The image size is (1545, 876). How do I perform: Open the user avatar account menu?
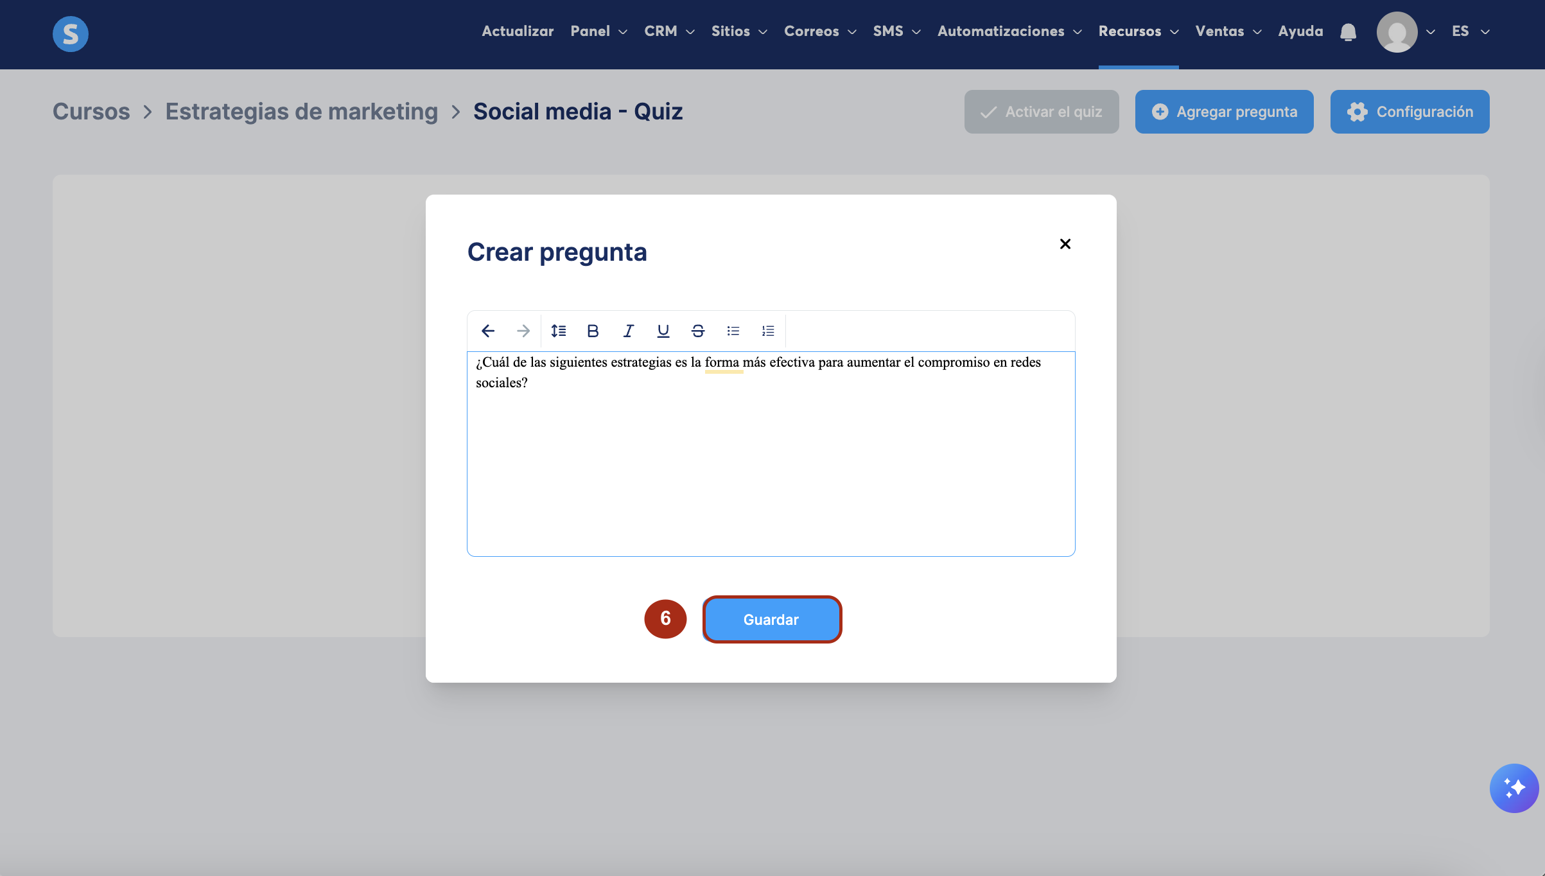pos(1397,31)
